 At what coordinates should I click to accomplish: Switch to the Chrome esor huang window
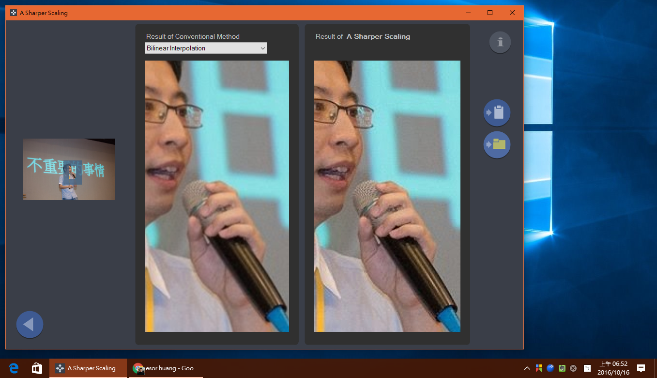[165, 368]
